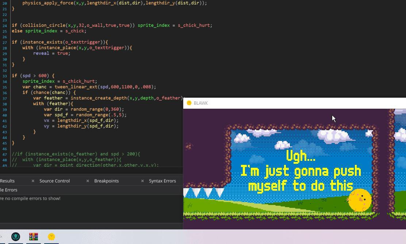Click the 'no compile errors to show!' message
This screenshot has width=406, height=244.
pos(30,198)
